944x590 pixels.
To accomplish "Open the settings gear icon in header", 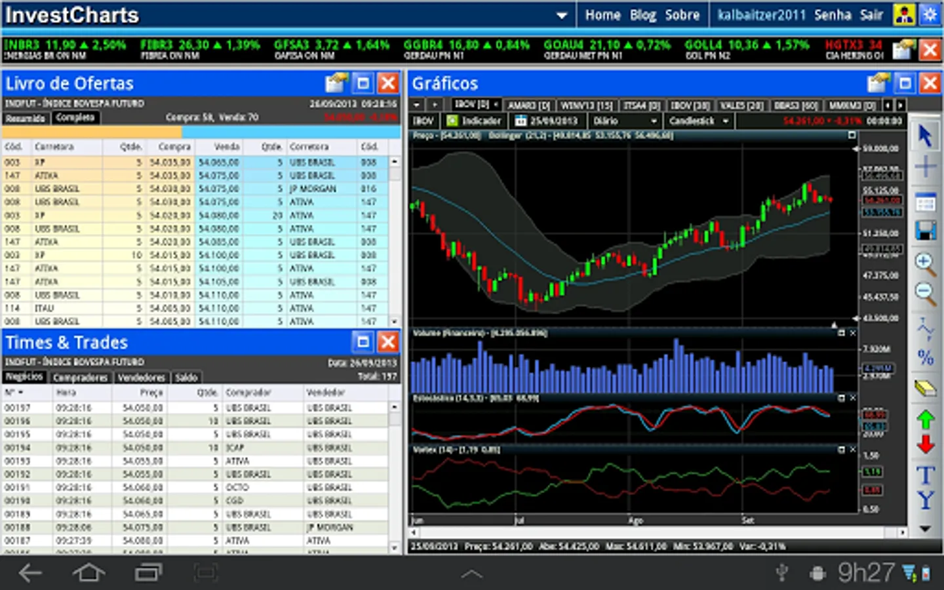I will 930,14.
